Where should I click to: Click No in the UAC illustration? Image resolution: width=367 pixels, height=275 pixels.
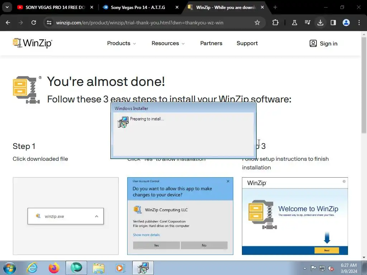click(204, 245)
